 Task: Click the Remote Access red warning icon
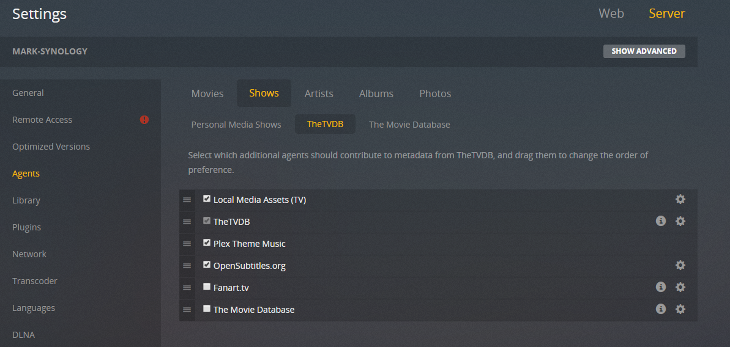tap(144, 120)
